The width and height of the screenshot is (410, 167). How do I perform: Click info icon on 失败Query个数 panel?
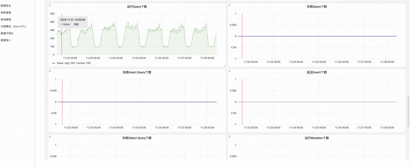230,5
